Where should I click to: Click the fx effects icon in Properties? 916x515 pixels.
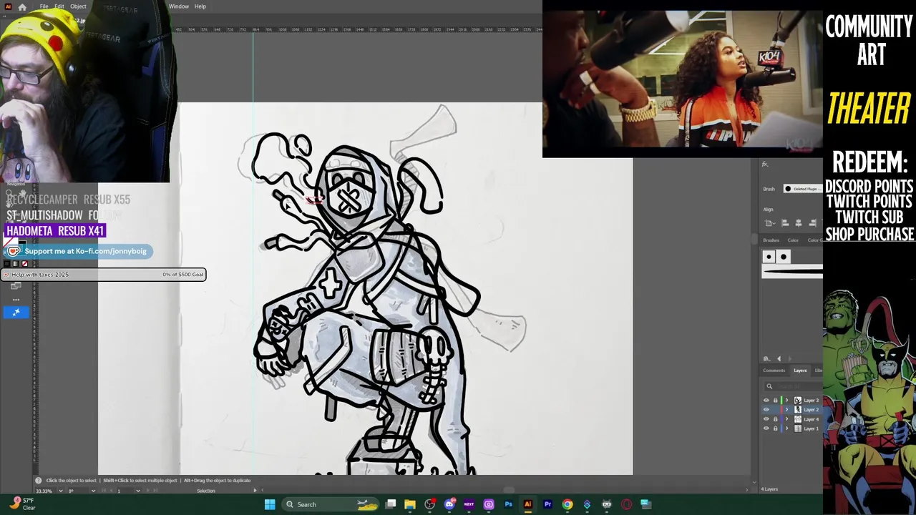click(765, 165)
